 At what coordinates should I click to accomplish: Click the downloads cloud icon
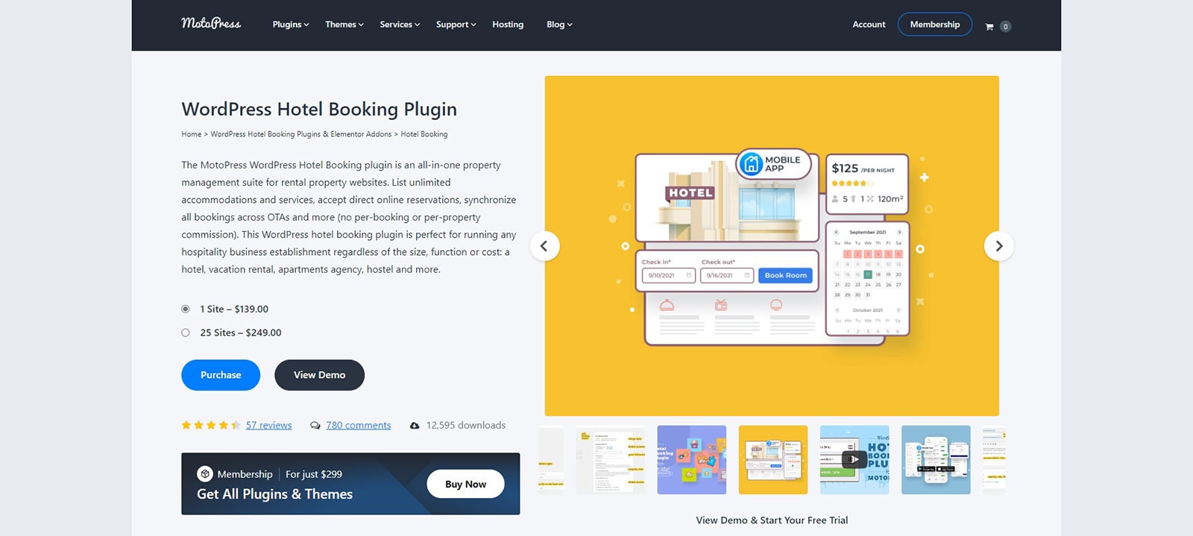click(x=415, y=426)
